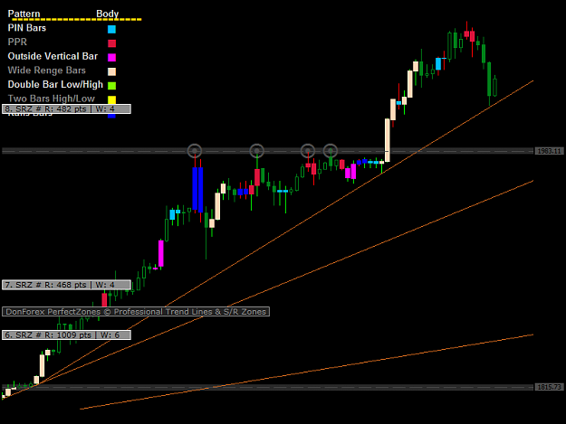
Task: Click the second circle marker on 1983.11 resistance
Action: pyautogui.click(x=257, y=151)
